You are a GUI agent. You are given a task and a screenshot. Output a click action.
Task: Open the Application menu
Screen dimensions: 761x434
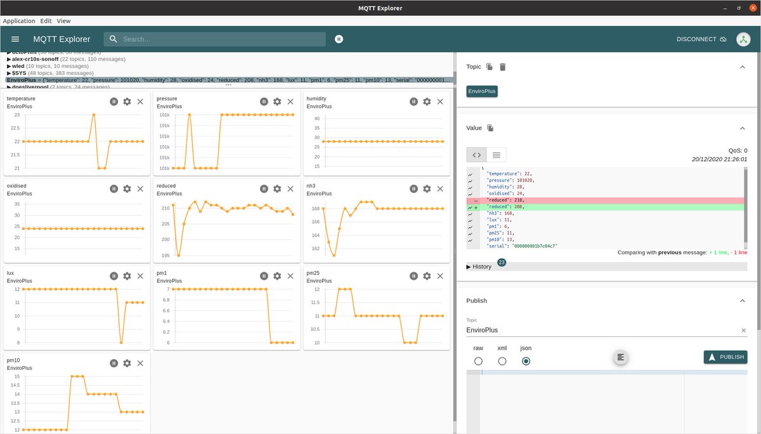(19, 21)
